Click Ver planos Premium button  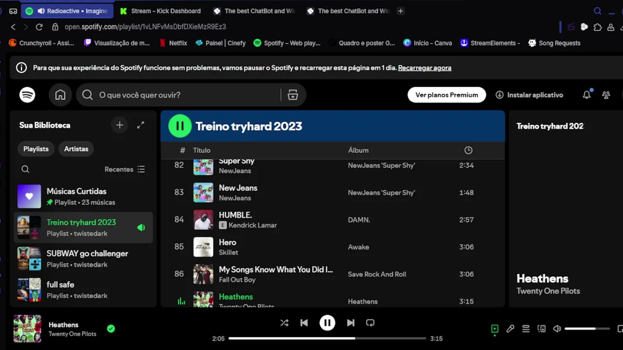pos(447,95)
